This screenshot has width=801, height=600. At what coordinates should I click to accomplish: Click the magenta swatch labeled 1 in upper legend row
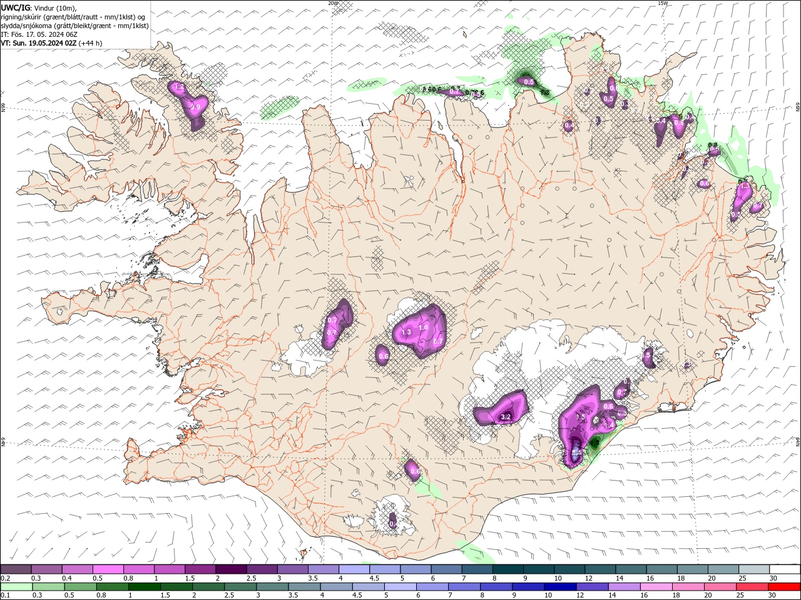click(170, 569)
